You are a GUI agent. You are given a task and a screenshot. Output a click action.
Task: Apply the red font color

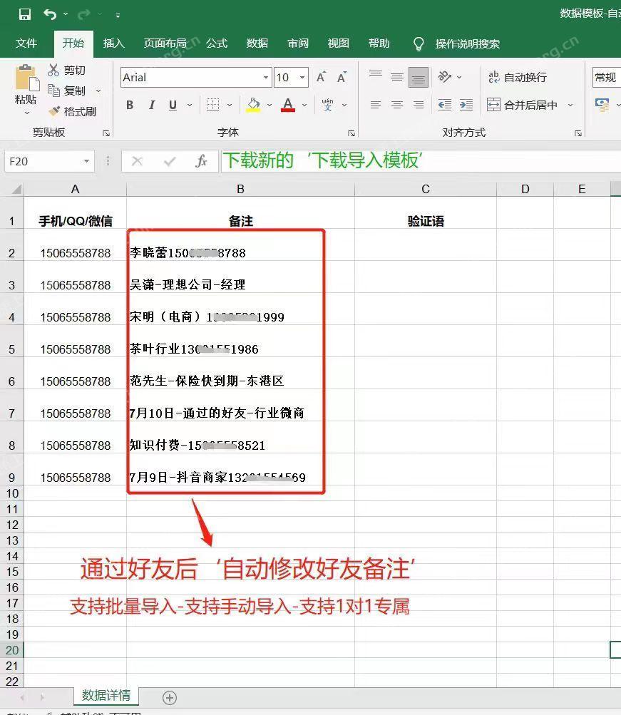point(288,105)
